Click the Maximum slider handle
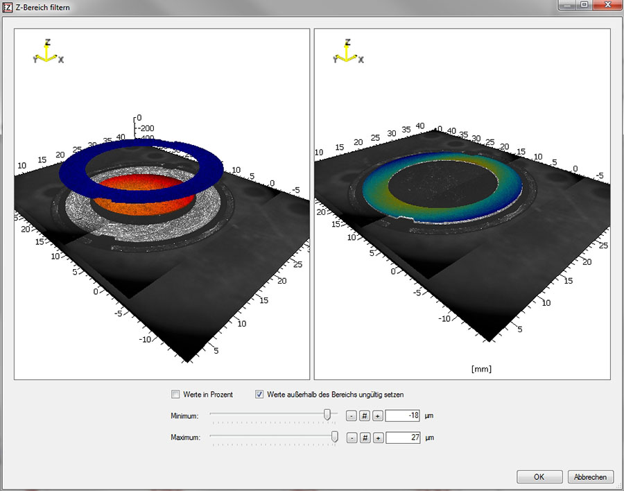This screenshot has height=491, width=624. coord(335,437)
